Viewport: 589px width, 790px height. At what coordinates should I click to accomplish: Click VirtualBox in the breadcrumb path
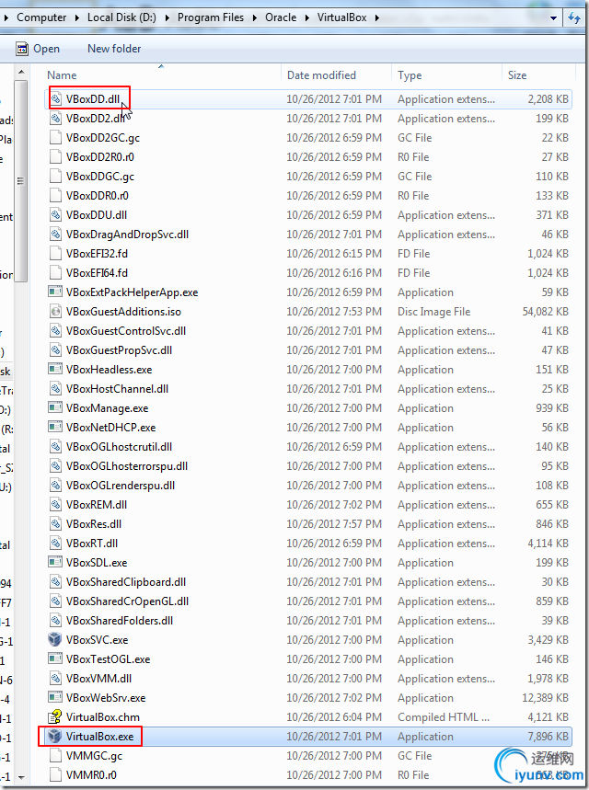(x=342, y=17)
